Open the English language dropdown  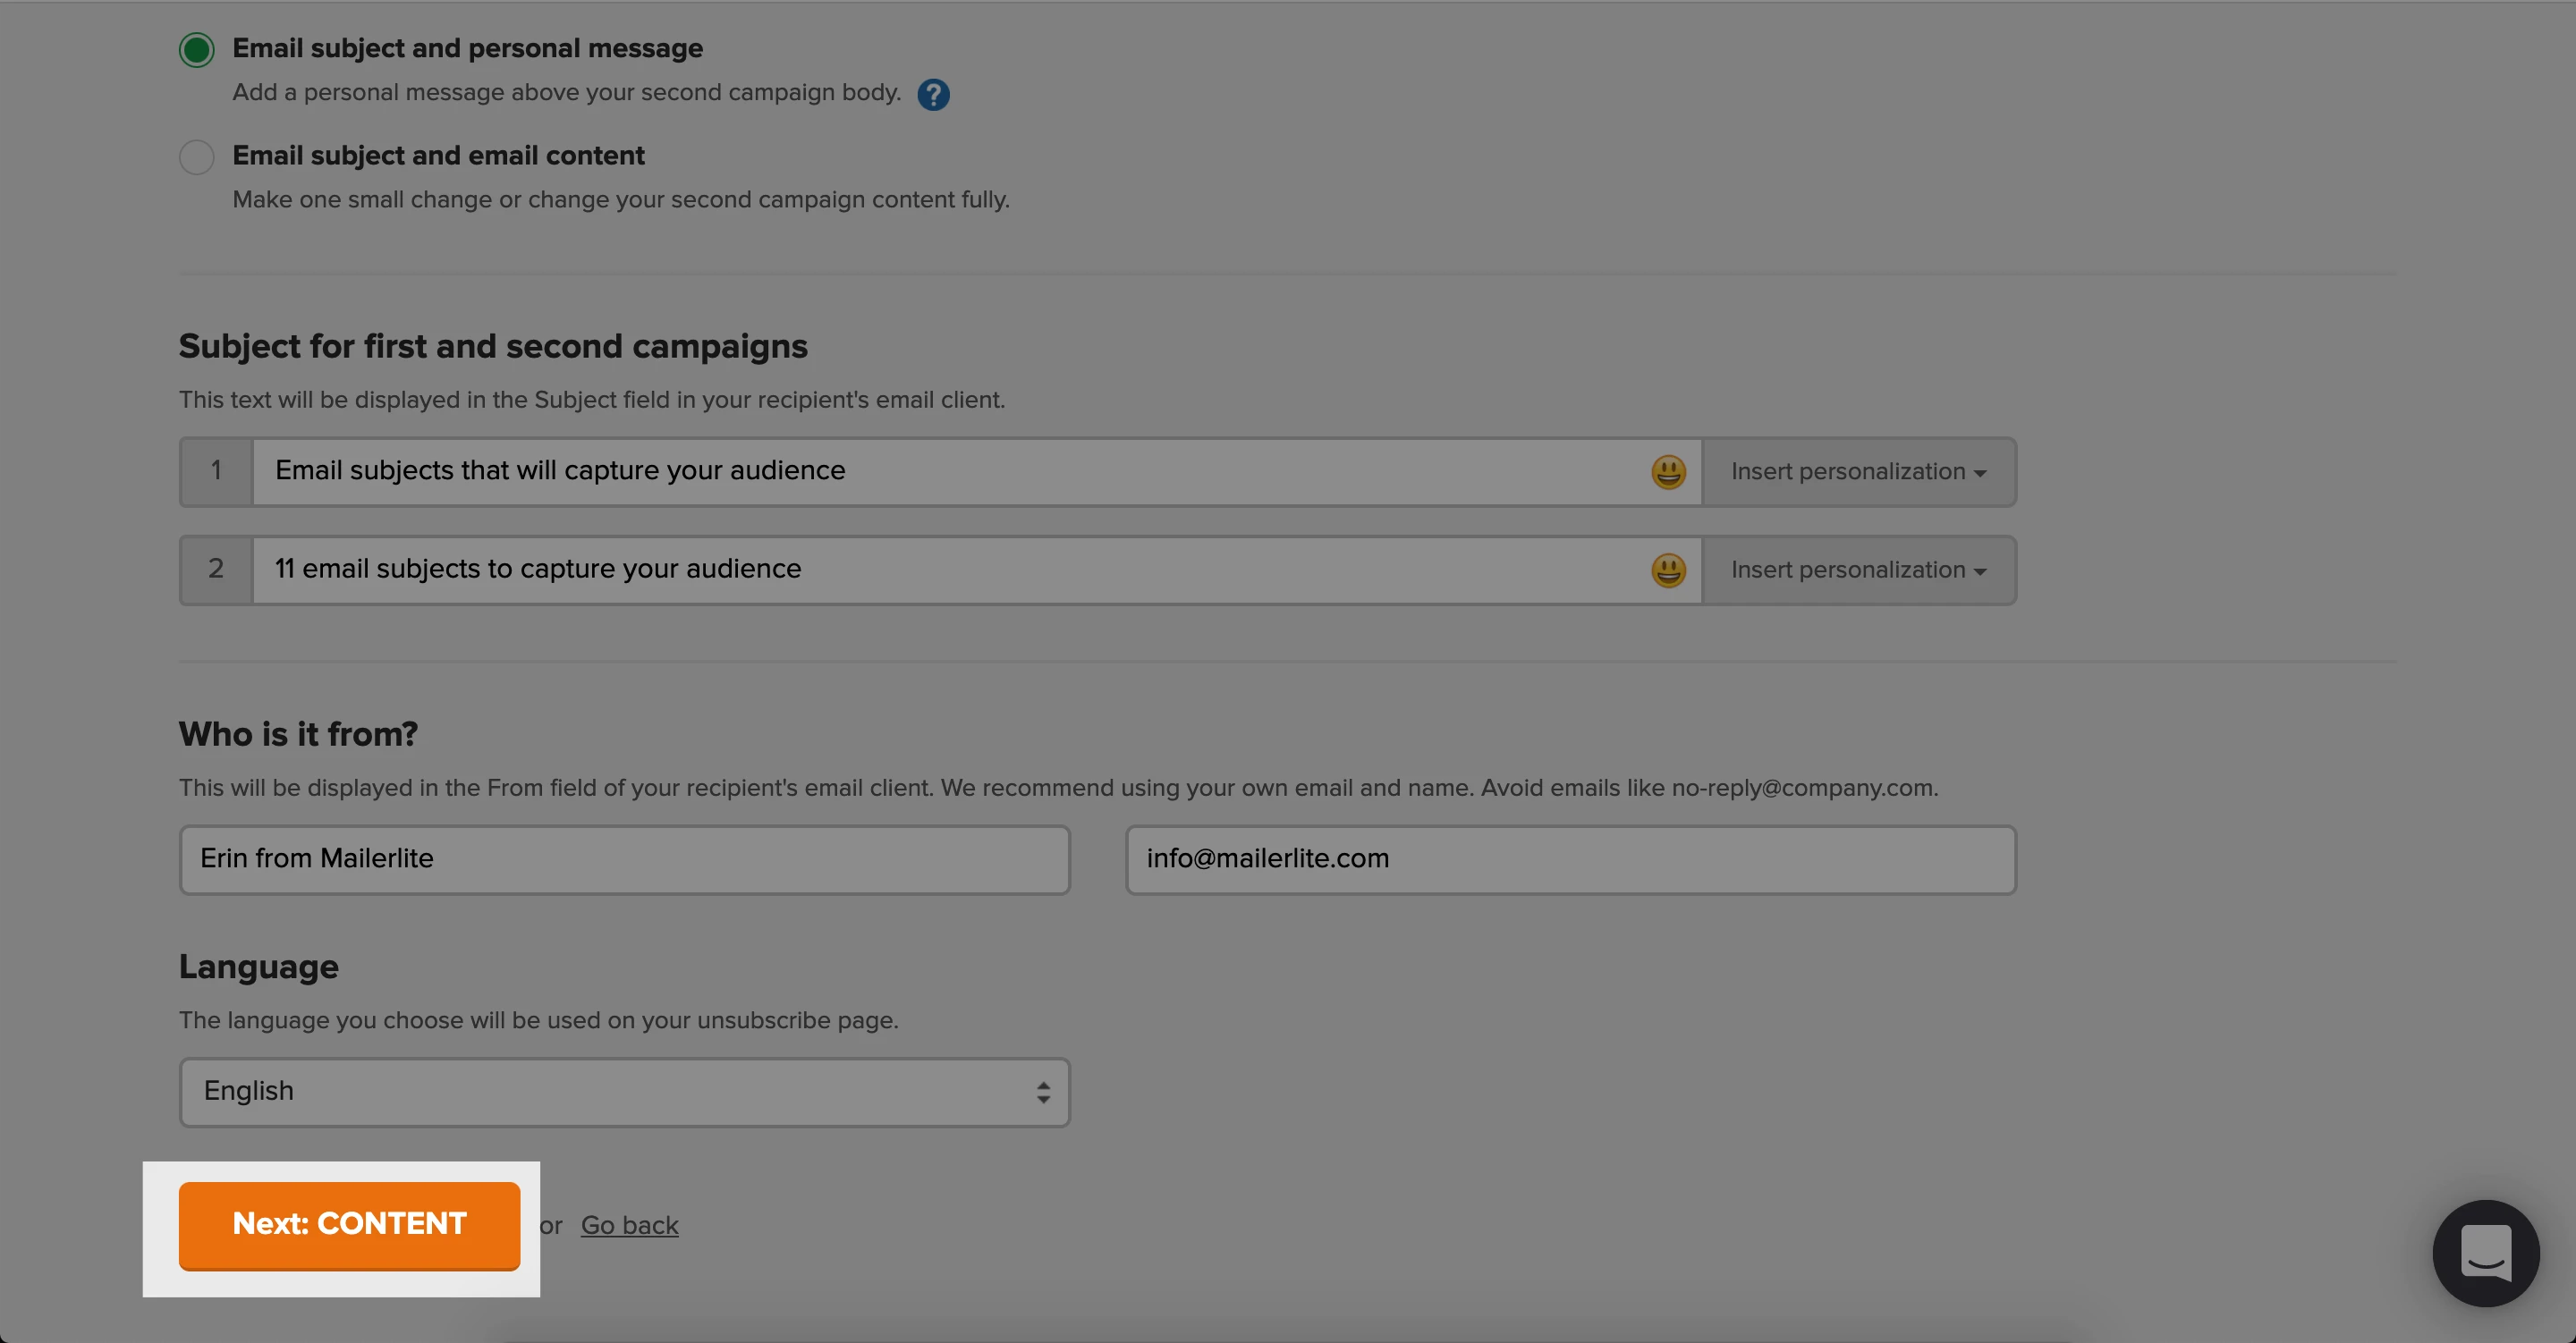tap(624, 1092)
